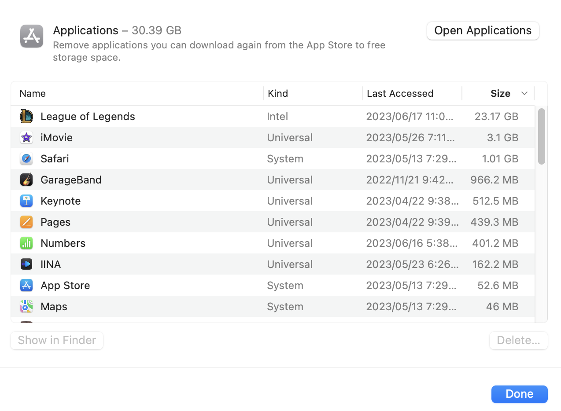
Task: Sort list by Kind column
Action: point(278,93)
